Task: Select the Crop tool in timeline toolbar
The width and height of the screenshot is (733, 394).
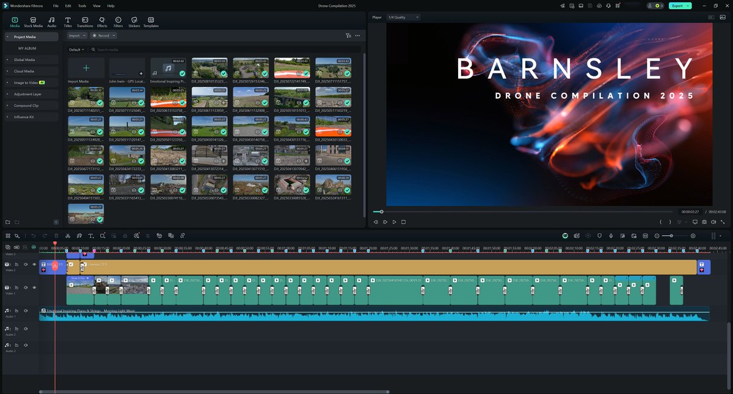Action: (x=103, y=236)
